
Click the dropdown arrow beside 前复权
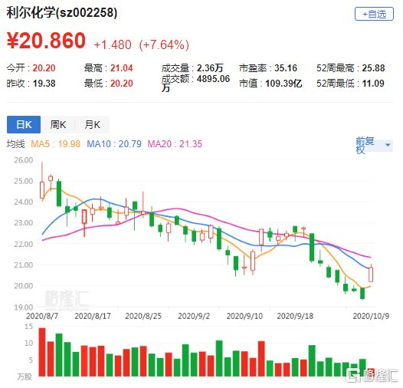tap(388, 145)
